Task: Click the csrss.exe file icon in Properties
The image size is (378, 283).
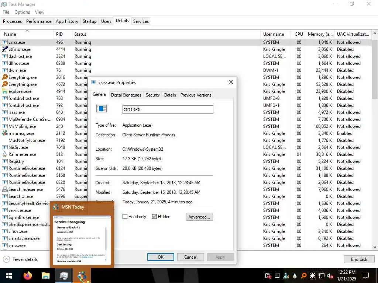Action: (x=101, y=109)
